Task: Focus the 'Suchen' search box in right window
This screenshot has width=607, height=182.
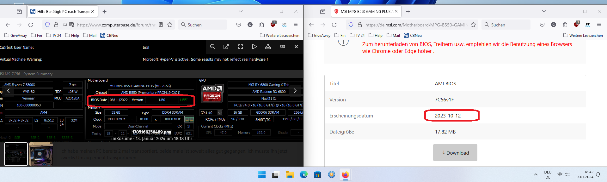Action: (x=506, y=25)
